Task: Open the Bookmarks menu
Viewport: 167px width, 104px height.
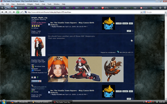Action: click(21, 4)
